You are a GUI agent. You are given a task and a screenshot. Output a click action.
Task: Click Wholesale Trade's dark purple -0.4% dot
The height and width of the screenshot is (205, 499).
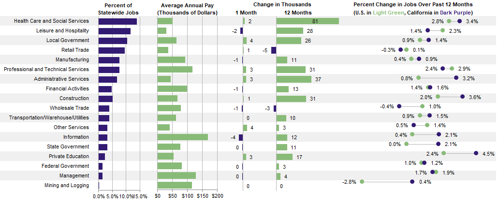tap(399, 106)
